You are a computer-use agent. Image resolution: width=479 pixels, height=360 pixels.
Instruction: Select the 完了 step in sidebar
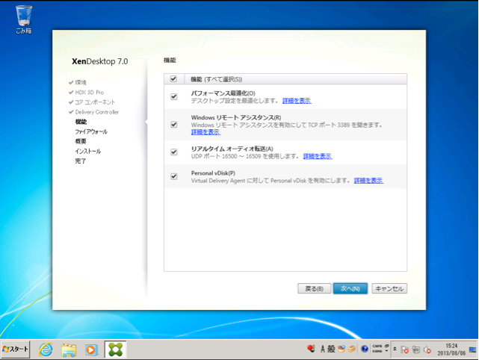pyautogui.click(x=81, y=161)
